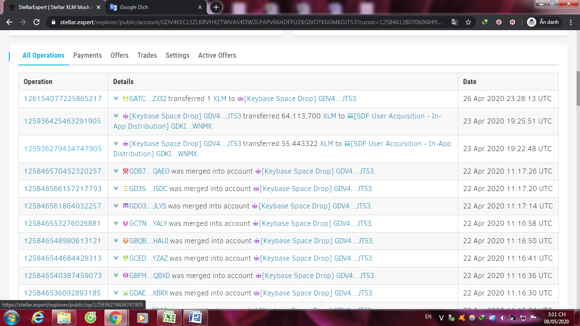Open the media player taskbar icon

(143, 318)
